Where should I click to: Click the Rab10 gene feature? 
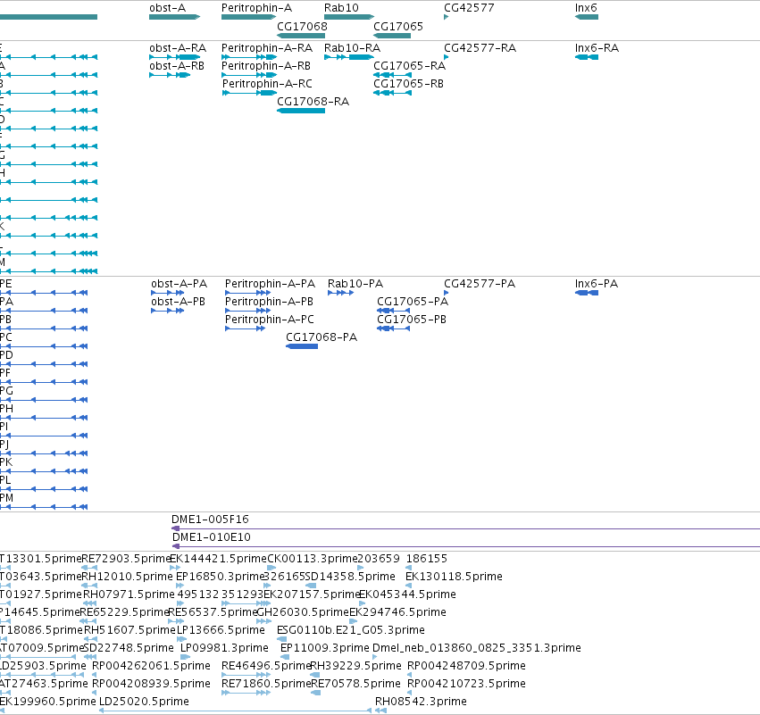[349, 17]
